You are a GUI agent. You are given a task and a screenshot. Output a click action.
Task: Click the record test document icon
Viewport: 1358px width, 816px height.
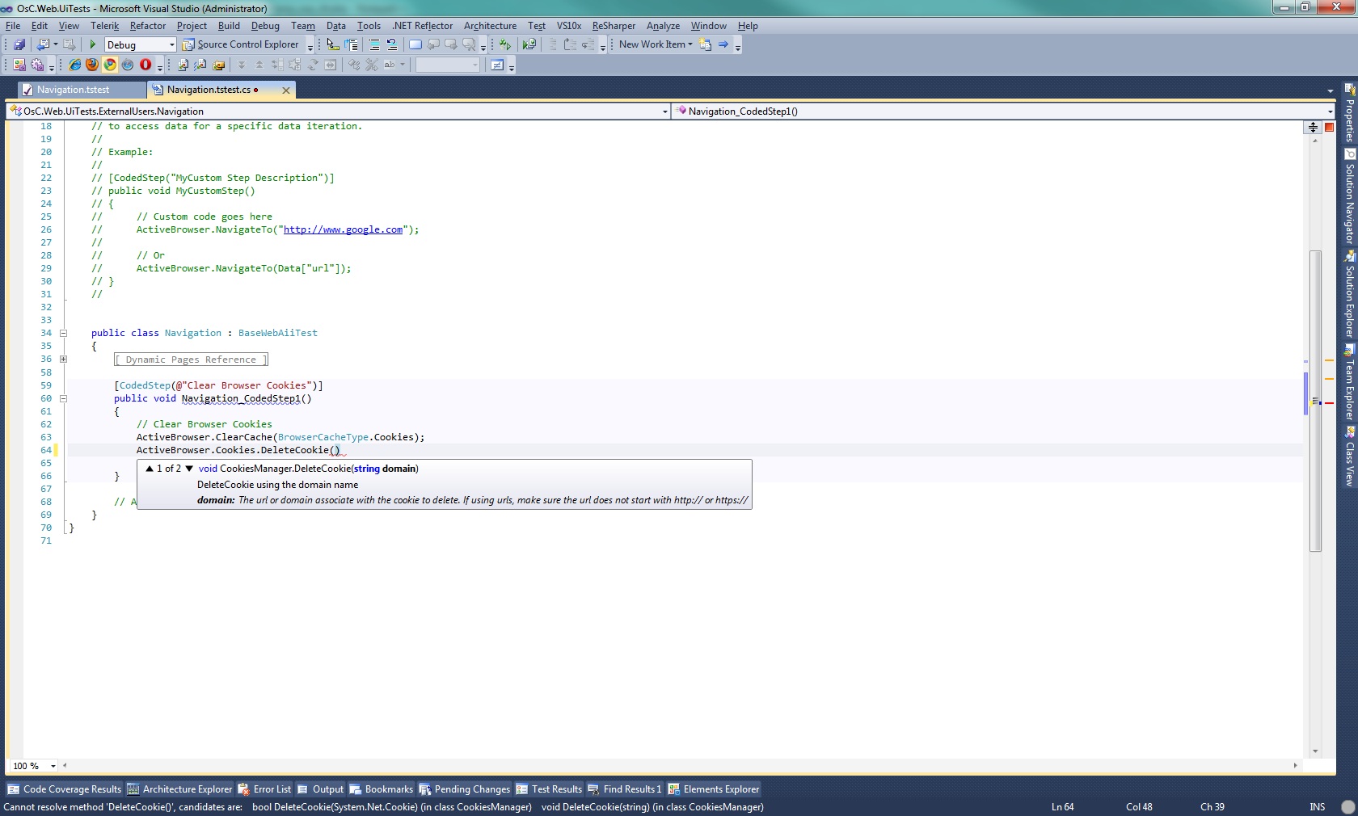tap(183, 65)
